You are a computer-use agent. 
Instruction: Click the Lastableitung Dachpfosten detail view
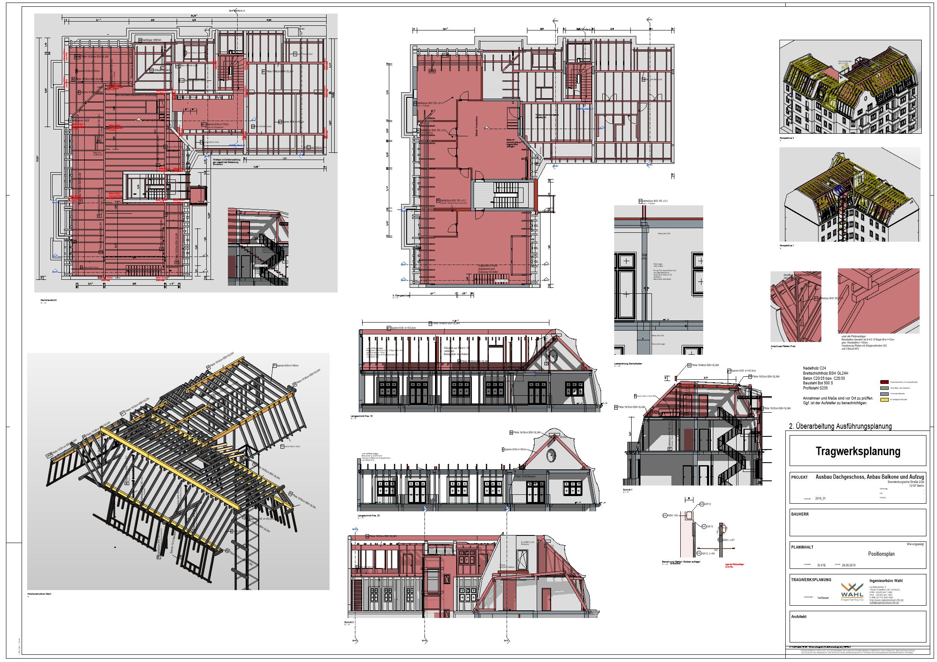point(658,280)
